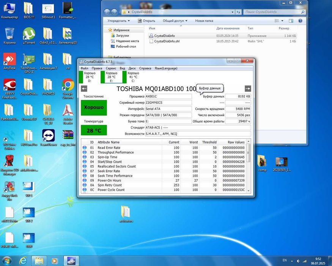332x266 pixels.
Task: Launch the Angry Birds Rio shortcut
Action: pyautogui.click(x=9, y=190)
